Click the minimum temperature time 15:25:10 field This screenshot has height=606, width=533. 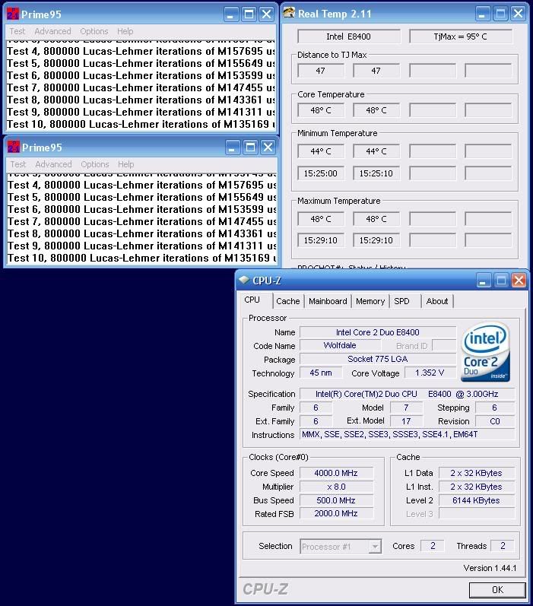tap(376, 173)
